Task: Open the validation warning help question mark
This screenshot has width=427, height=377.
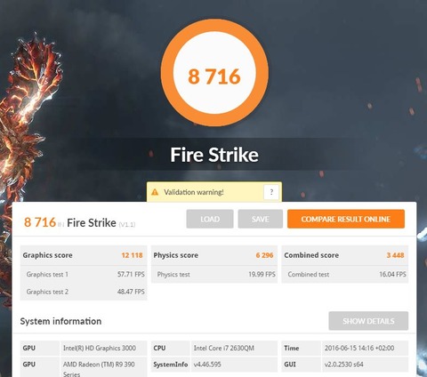Action: tap(271, 192)
